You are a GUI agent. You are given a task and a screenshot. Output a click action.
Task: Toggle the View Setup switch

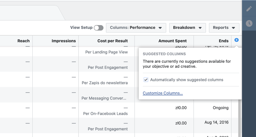tap(99, 28)
